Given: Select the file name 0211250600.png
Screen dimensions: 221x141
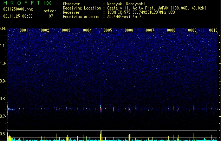Looking at the screenshot, I should [x=18, y=10].
